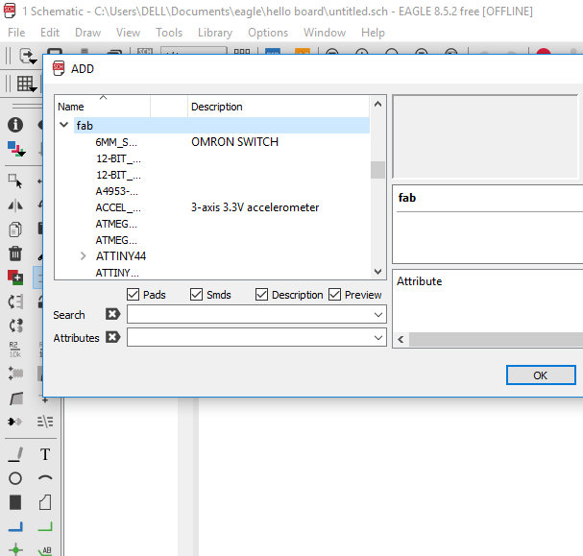Viewport: 583px width, 556px height.
Task: Open the Edit menu
Action: (x=50, y=33)
